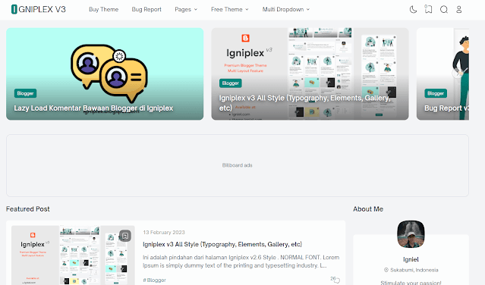
Task: Click the Billboard ads placeholder
Action: click(238, 165)
